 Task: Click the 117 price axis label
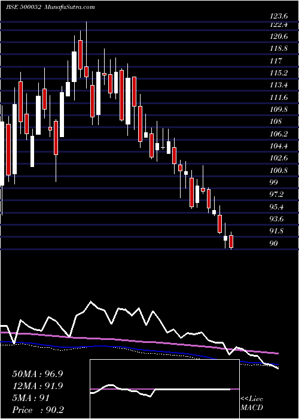pos(276,61)
